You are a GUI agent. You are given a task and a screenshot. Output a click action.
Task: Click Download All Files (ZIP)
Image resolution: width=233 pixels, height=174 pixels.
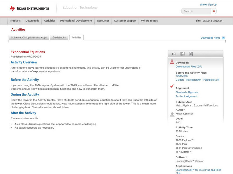[189, 67]
